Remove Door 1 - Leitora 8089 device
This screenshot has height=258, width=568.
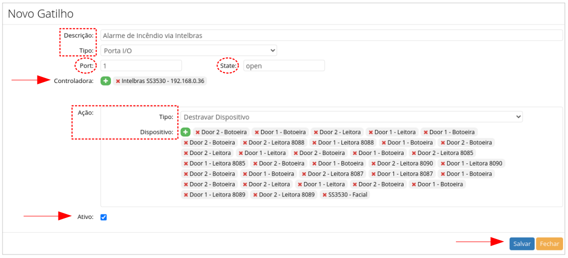click(x=186, y=194)
